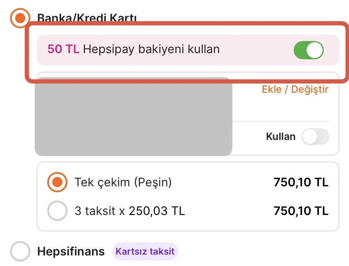This screenshot has width=349, height=266.
Task: Enable the "Kullan" toggle switch
Action: point(315,137)
